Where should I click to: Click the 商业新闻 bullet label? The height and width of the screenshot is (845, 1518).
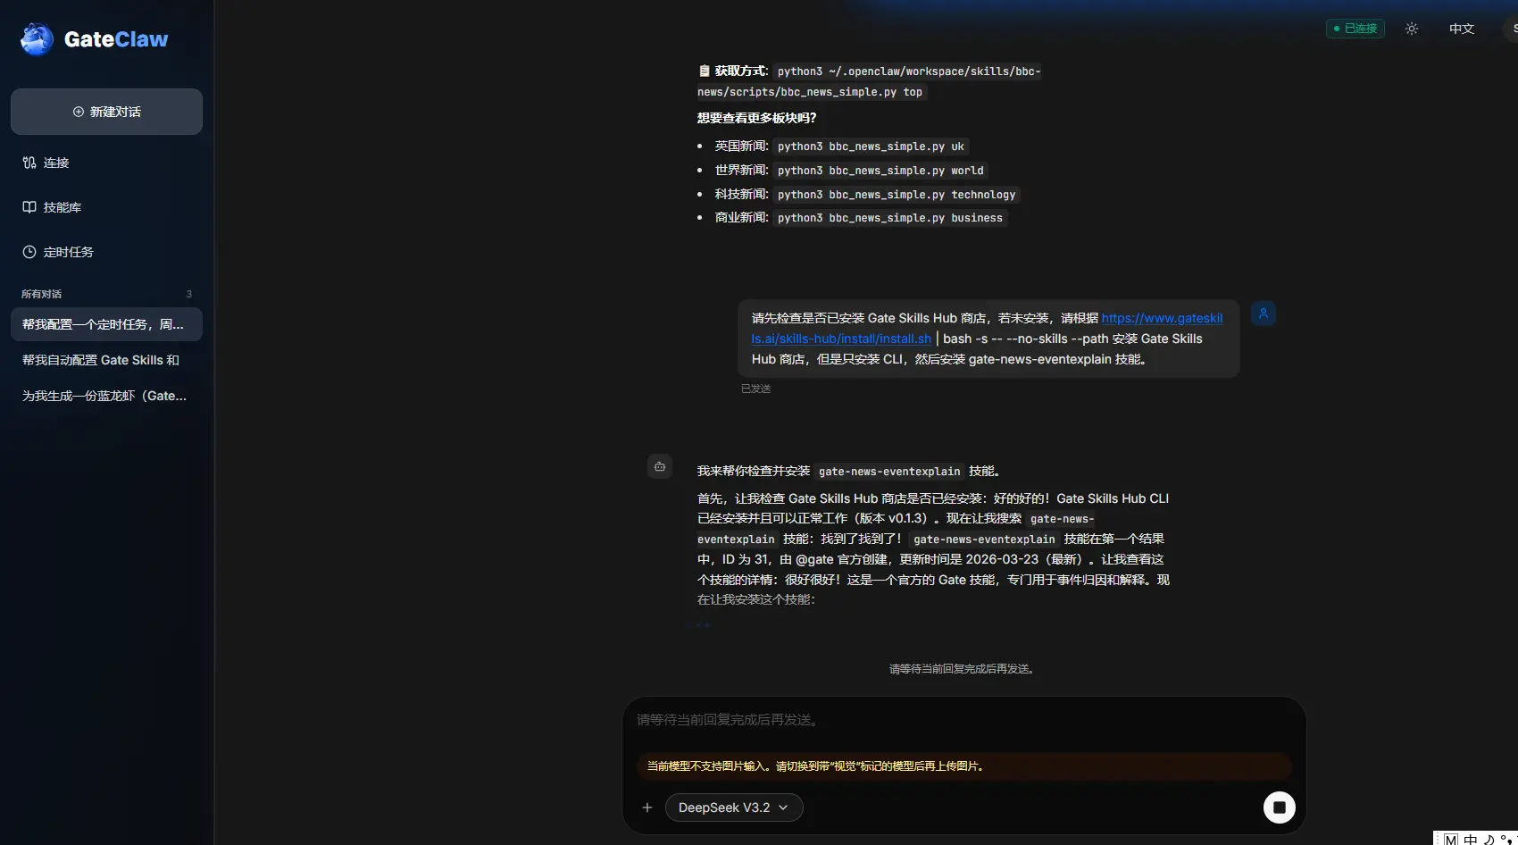pyautogui.click(x=741, y=217)
